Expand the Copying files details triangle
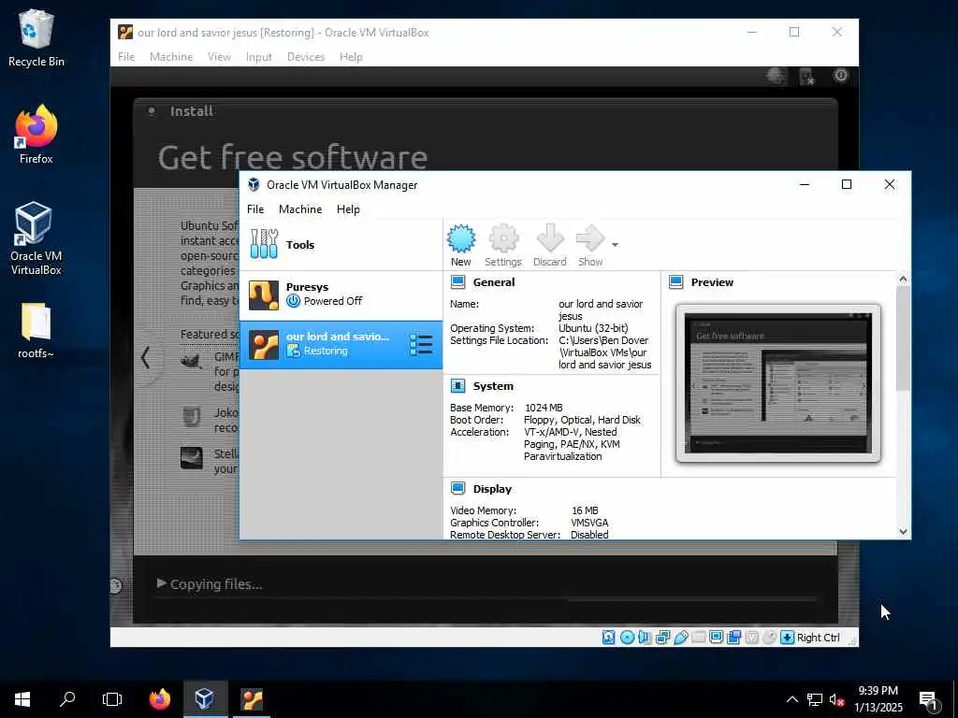Image resolution: width=958 pixels, height=718 pixels. coord(161,583)
